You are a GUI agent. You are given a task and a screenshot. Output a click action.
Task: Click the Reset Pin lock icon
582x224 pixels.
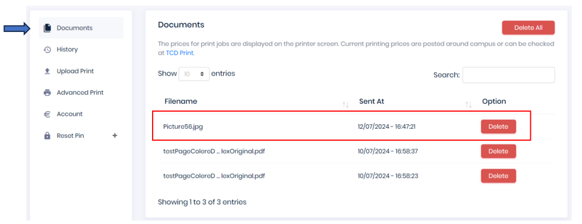47,136
